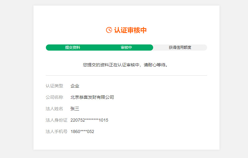Select the 获得信用额度 progress step

point(180,48)
